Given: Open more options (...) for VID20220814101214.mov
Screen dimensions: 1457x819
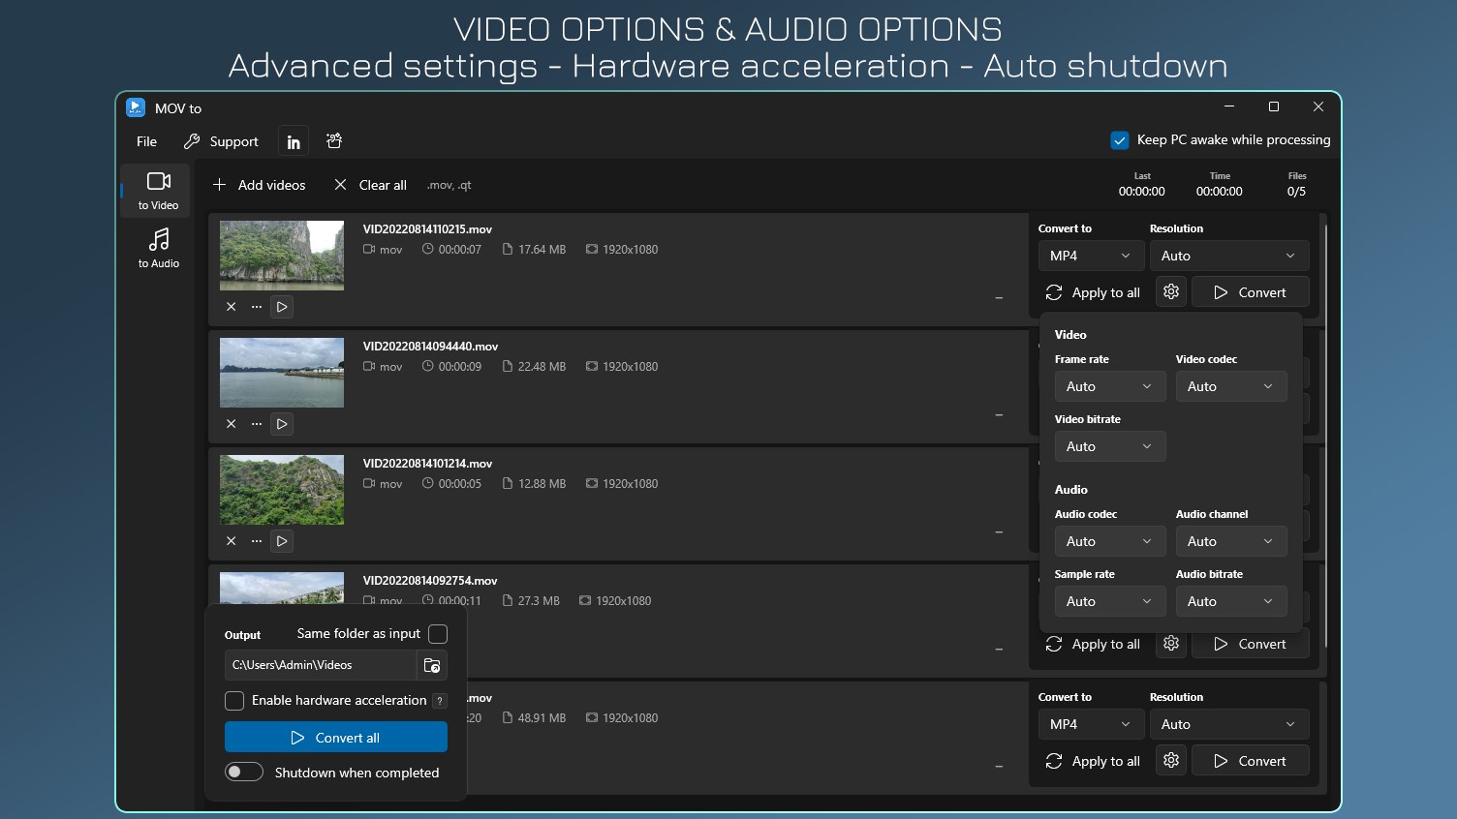Looking at the screenshot, I should [x=256, y=540].
